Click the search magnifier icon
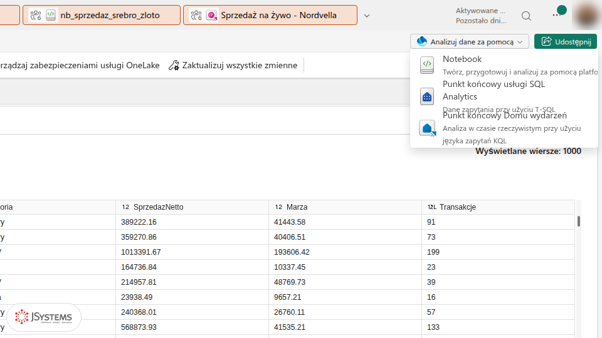Screen dimensions: 602x338 tap(526, 16)
